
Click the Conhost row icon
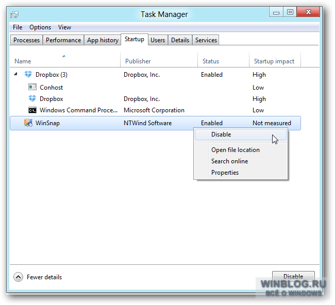(32, 87)
